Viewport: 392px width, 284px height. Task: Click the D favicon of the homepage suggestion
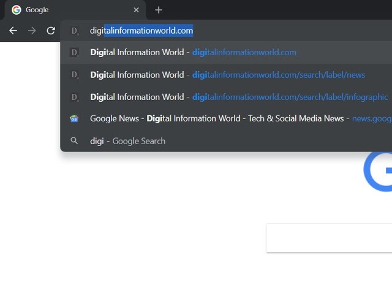pos(74,52)
